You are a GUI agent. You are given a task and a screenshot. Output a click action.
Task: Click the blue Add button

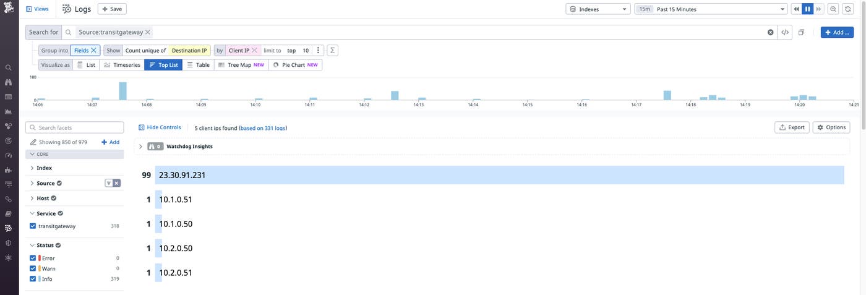click(837, 32)
